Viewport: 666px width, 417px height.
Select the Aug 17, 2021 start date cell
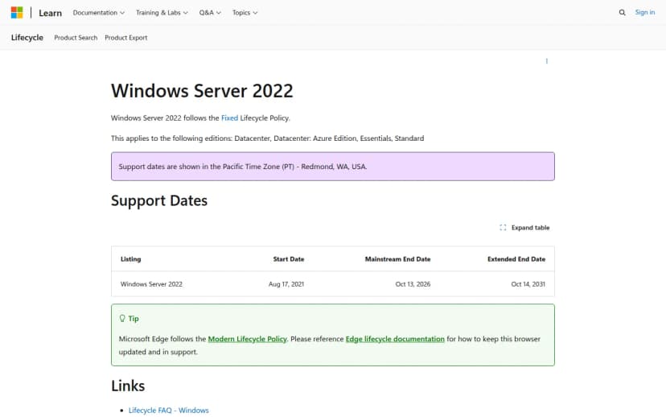(x=286, y=284)
